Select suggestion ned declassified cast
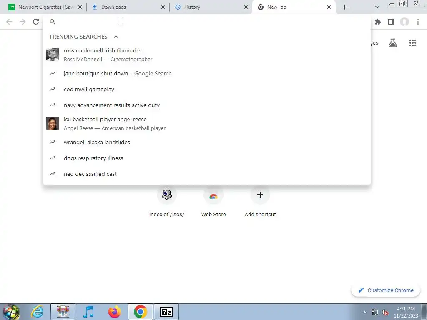The image size is (427, 320). (207, 174)
